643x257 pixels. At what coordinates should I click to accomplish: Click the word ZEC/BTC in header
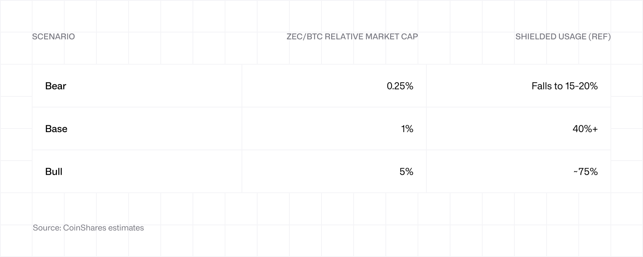(304, 37)
